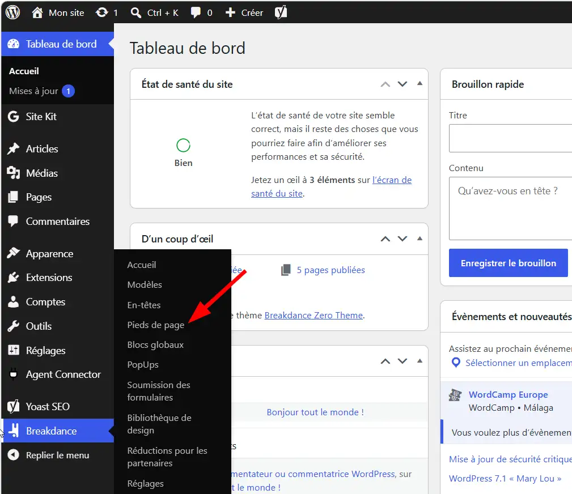Open the Yoast icon in admin bar

click(281, 13)
